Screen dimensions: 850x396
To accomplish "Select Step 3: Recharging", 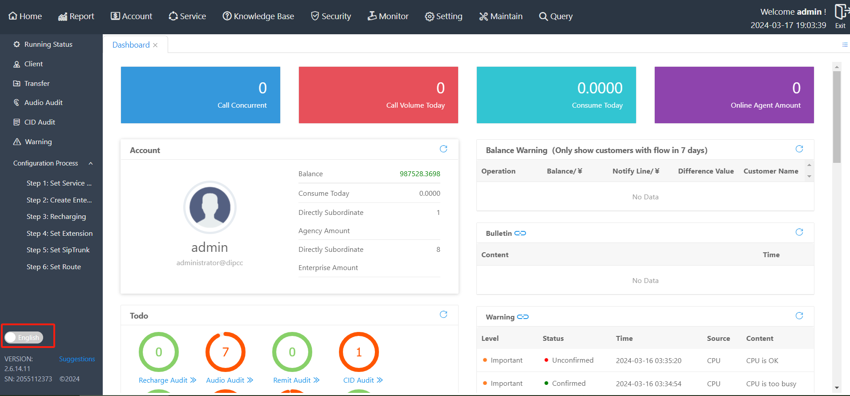I will [x=56, y=217].
